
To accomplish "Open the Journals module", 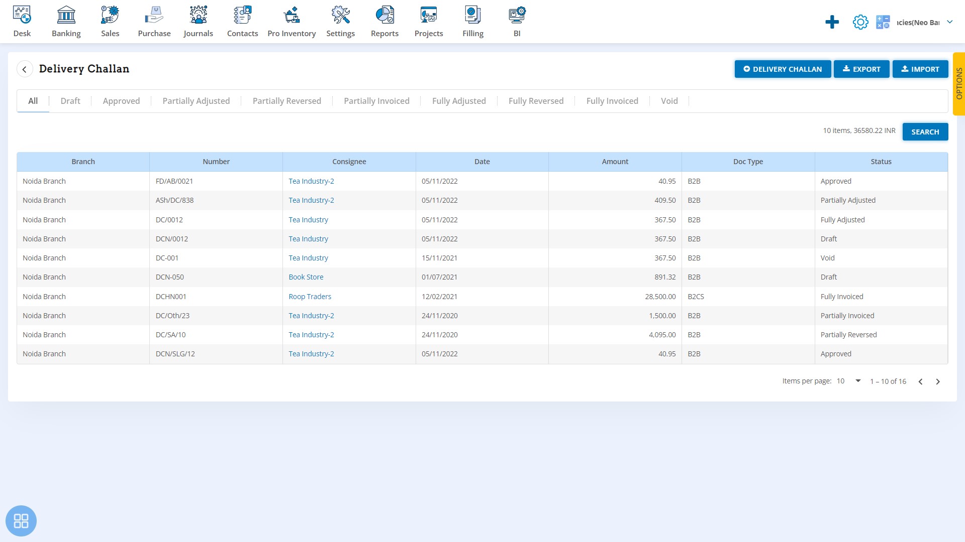I will [198, 21].
